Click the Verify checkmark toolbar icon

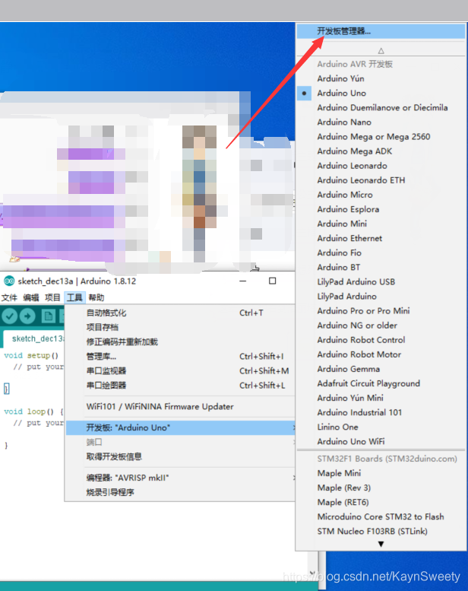[x=10, y=316]
